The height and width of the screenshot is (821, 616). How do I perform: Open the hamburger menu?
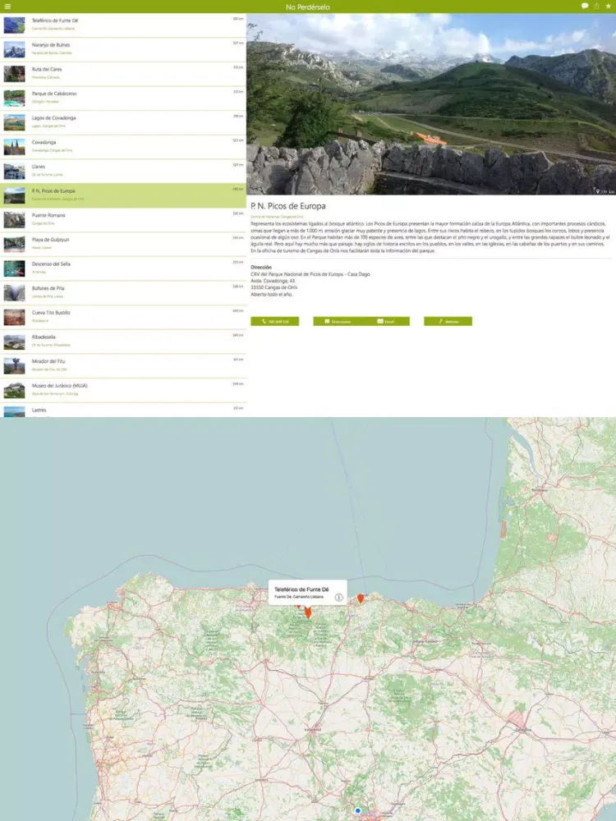pyautogui.click(x=7, y=7)
